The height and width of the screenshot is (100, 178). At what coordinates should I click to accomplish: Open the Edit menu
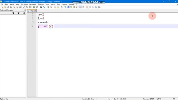tap(6, 4)
